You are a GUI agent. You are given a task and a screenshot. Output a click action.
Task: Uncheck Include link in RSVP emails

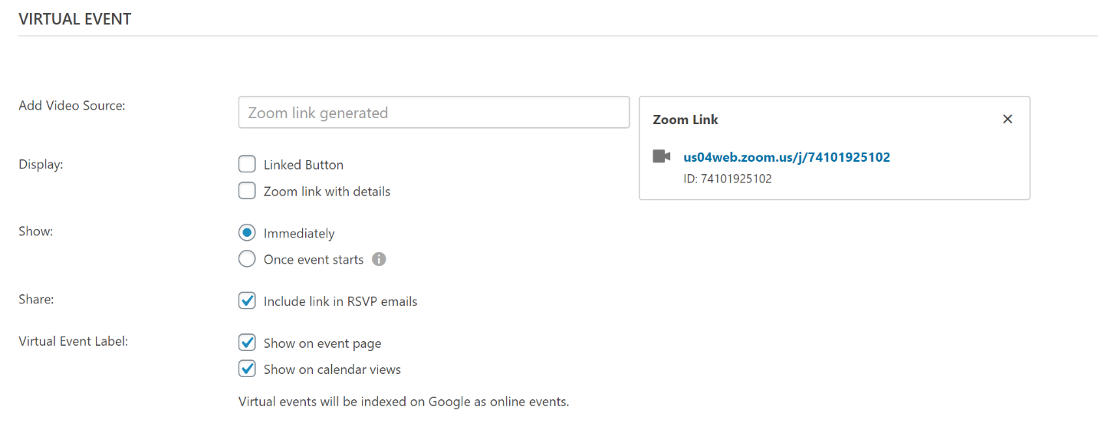(x=247, y=301)
